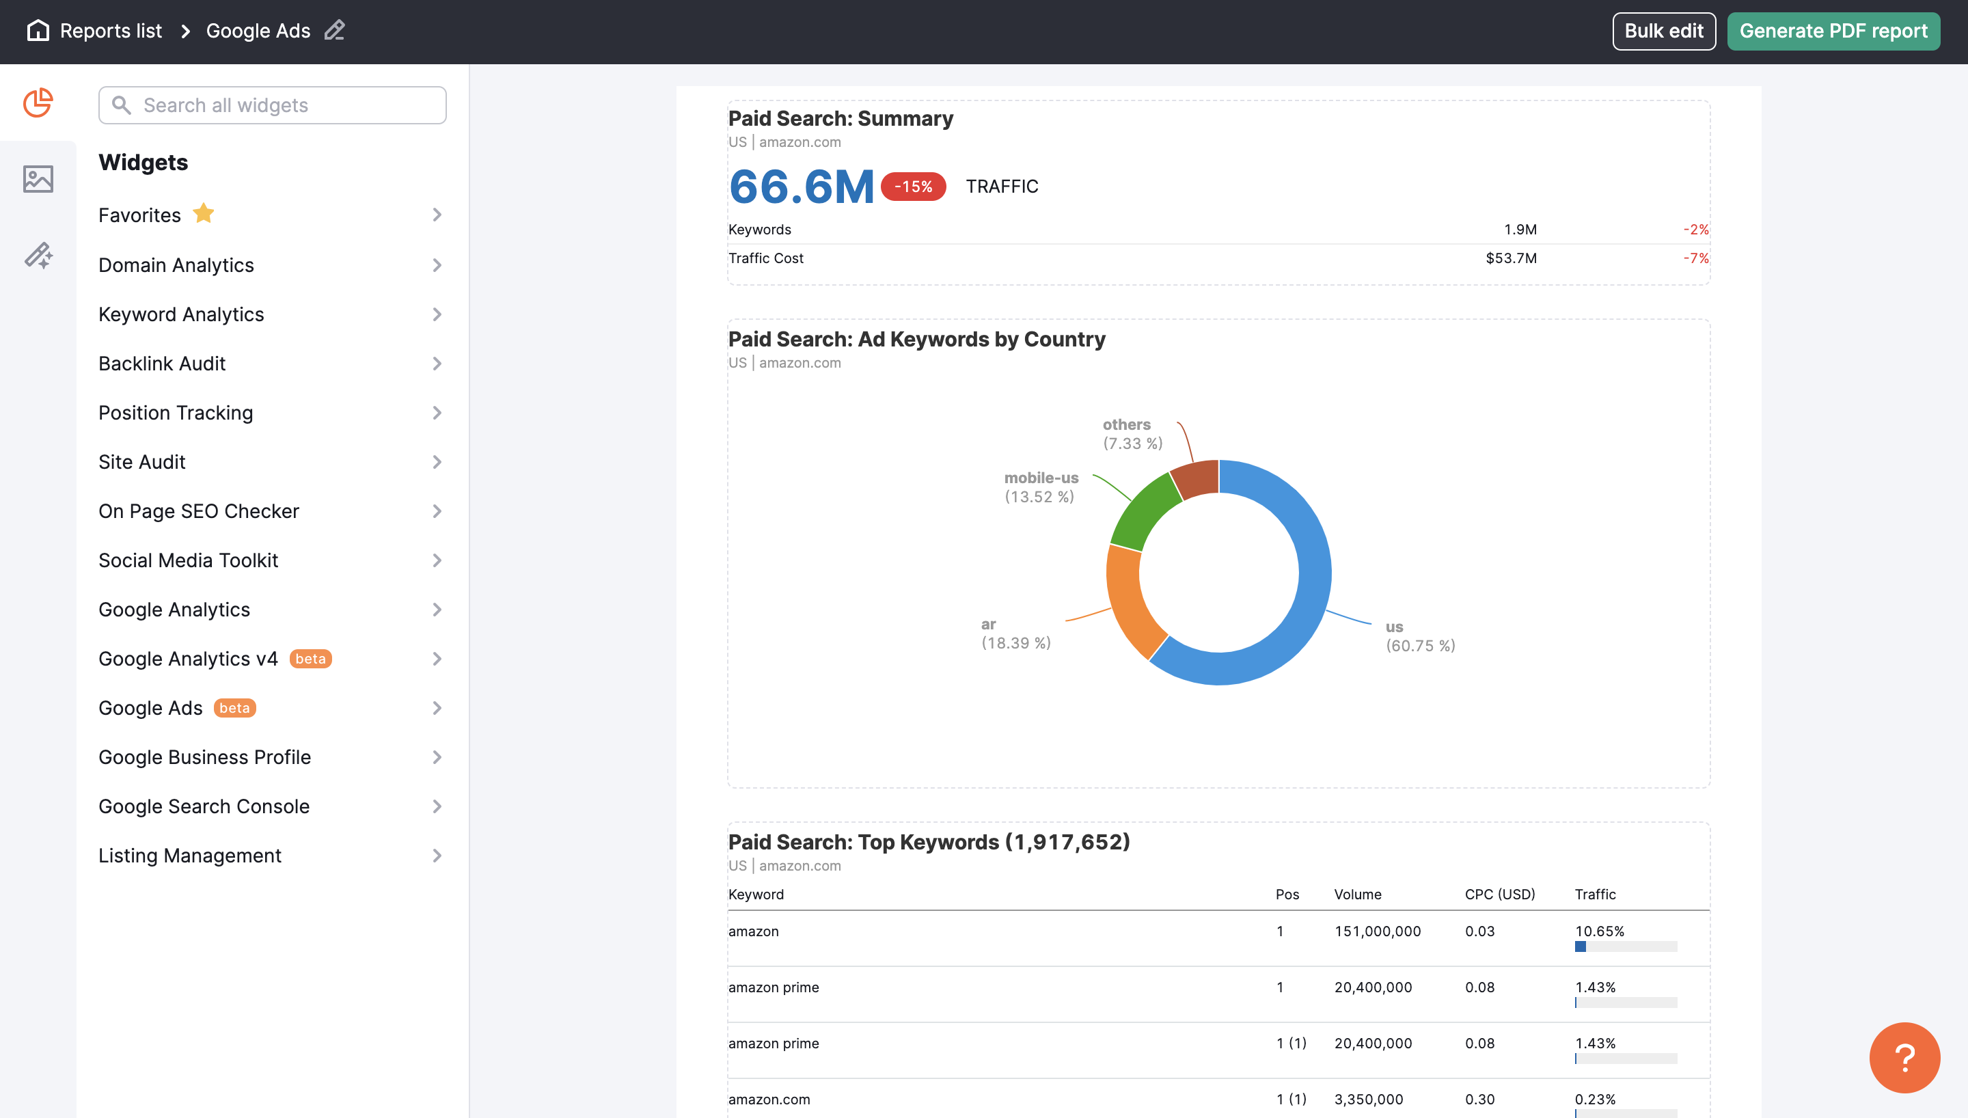This screenshot has height=1118, width=1968.
Task: Click the 151,000,000 volume cell
Action: pos(1377,931)
